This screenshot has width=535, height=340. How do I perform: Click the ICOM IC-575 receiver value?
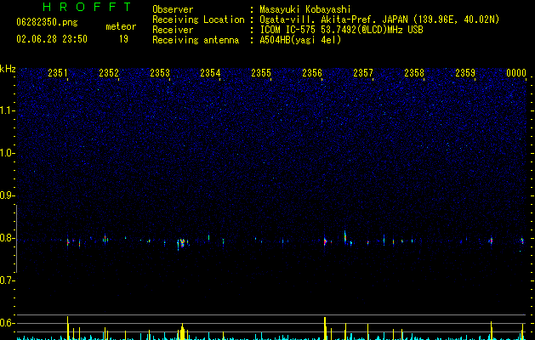[x=342, y=30]
